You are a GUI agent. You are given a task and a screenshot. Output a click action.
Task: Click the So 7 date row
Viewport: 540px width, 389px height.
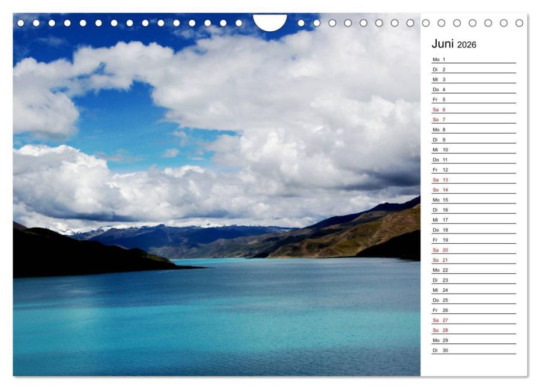(473, 120)
